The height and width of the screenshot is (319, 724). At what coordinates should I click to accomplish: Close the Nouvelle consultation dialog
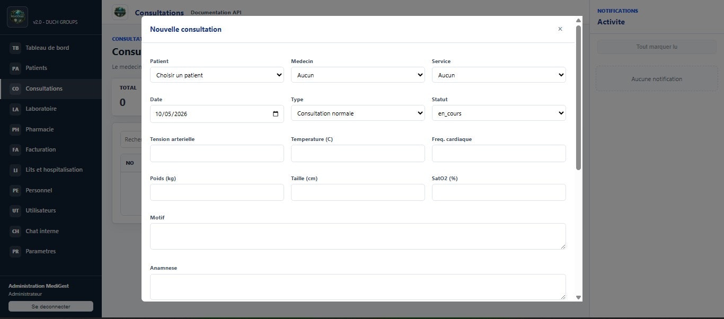(x=560, y=29)
